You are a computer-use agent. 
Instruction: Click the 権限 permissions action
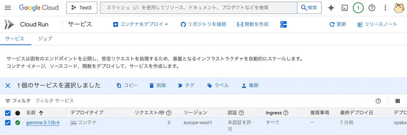250,86
